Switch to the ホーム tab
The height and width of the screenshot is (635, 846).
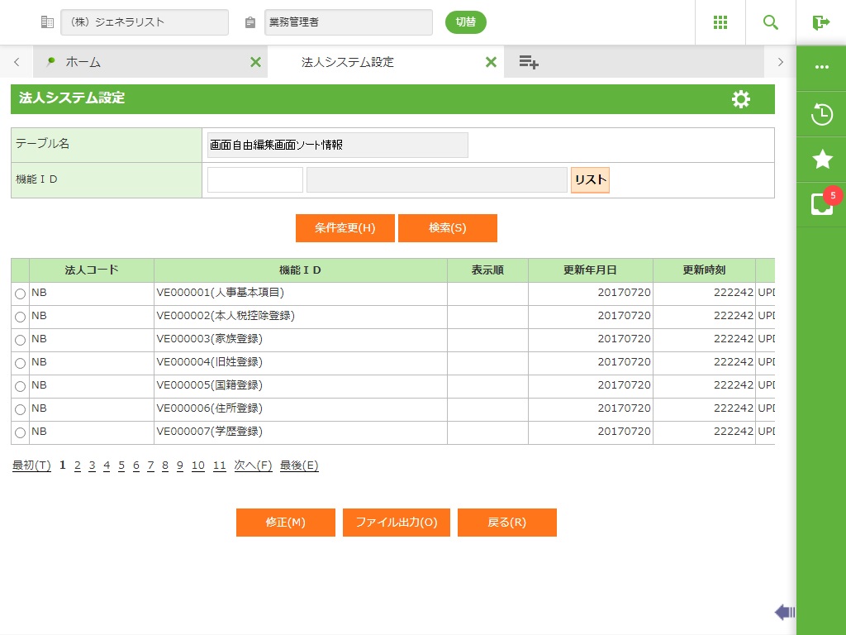pos(83,62)
